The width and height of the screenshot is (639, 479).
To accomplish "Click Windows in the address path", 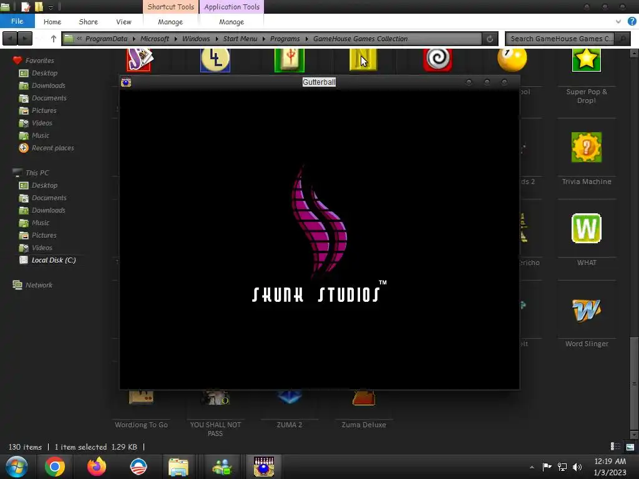I will point(195,39).
